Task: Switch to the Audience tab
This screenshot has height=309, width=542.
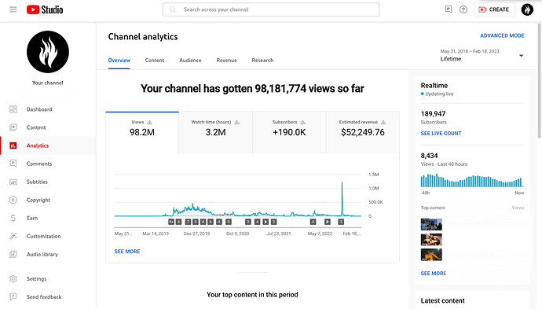Action: 190,61
